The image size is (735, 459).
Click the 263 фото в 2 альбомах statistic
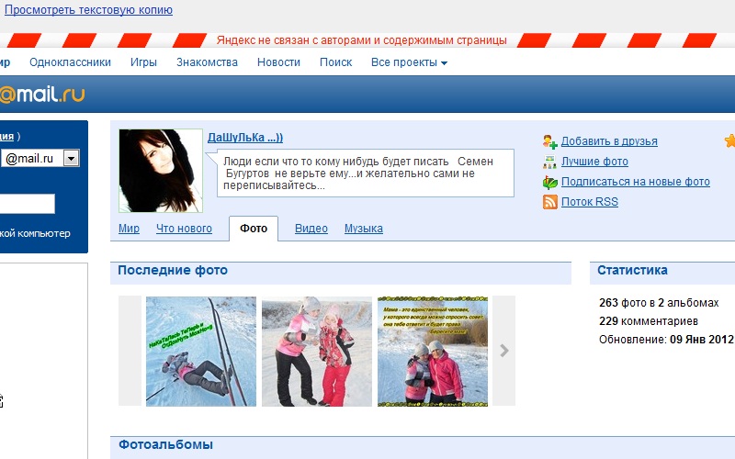tap(659, 303)
